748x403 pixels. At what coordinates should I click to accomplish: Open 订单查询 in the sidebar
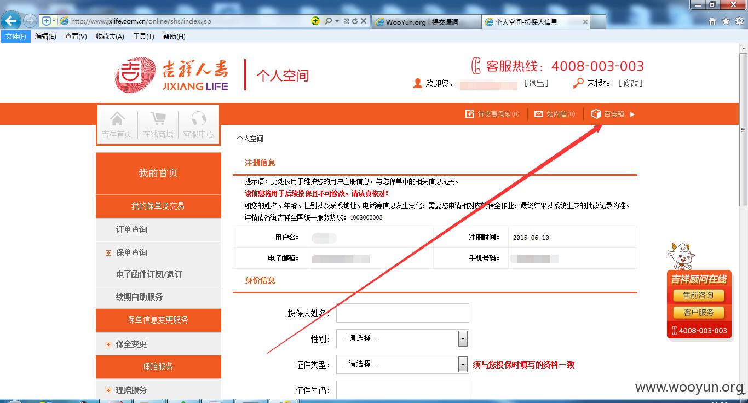click(x=131, y=229)
